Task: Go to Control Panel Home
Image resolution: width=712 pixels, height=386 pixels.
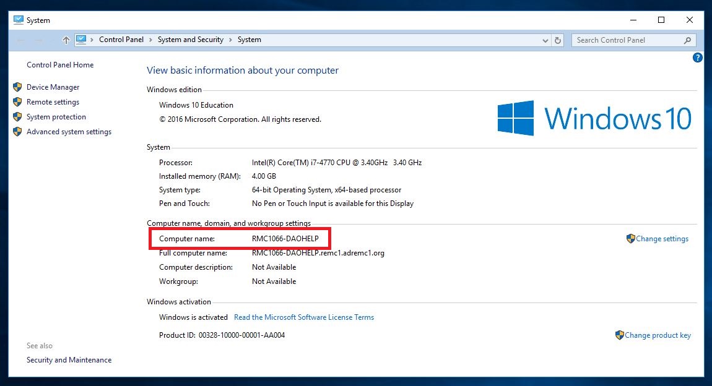Action: click(x=60, y=65)
